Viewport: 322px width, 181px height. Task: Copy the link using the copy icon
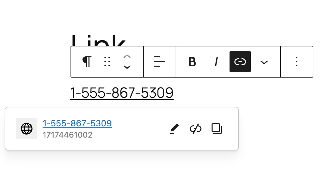(217, 129)
